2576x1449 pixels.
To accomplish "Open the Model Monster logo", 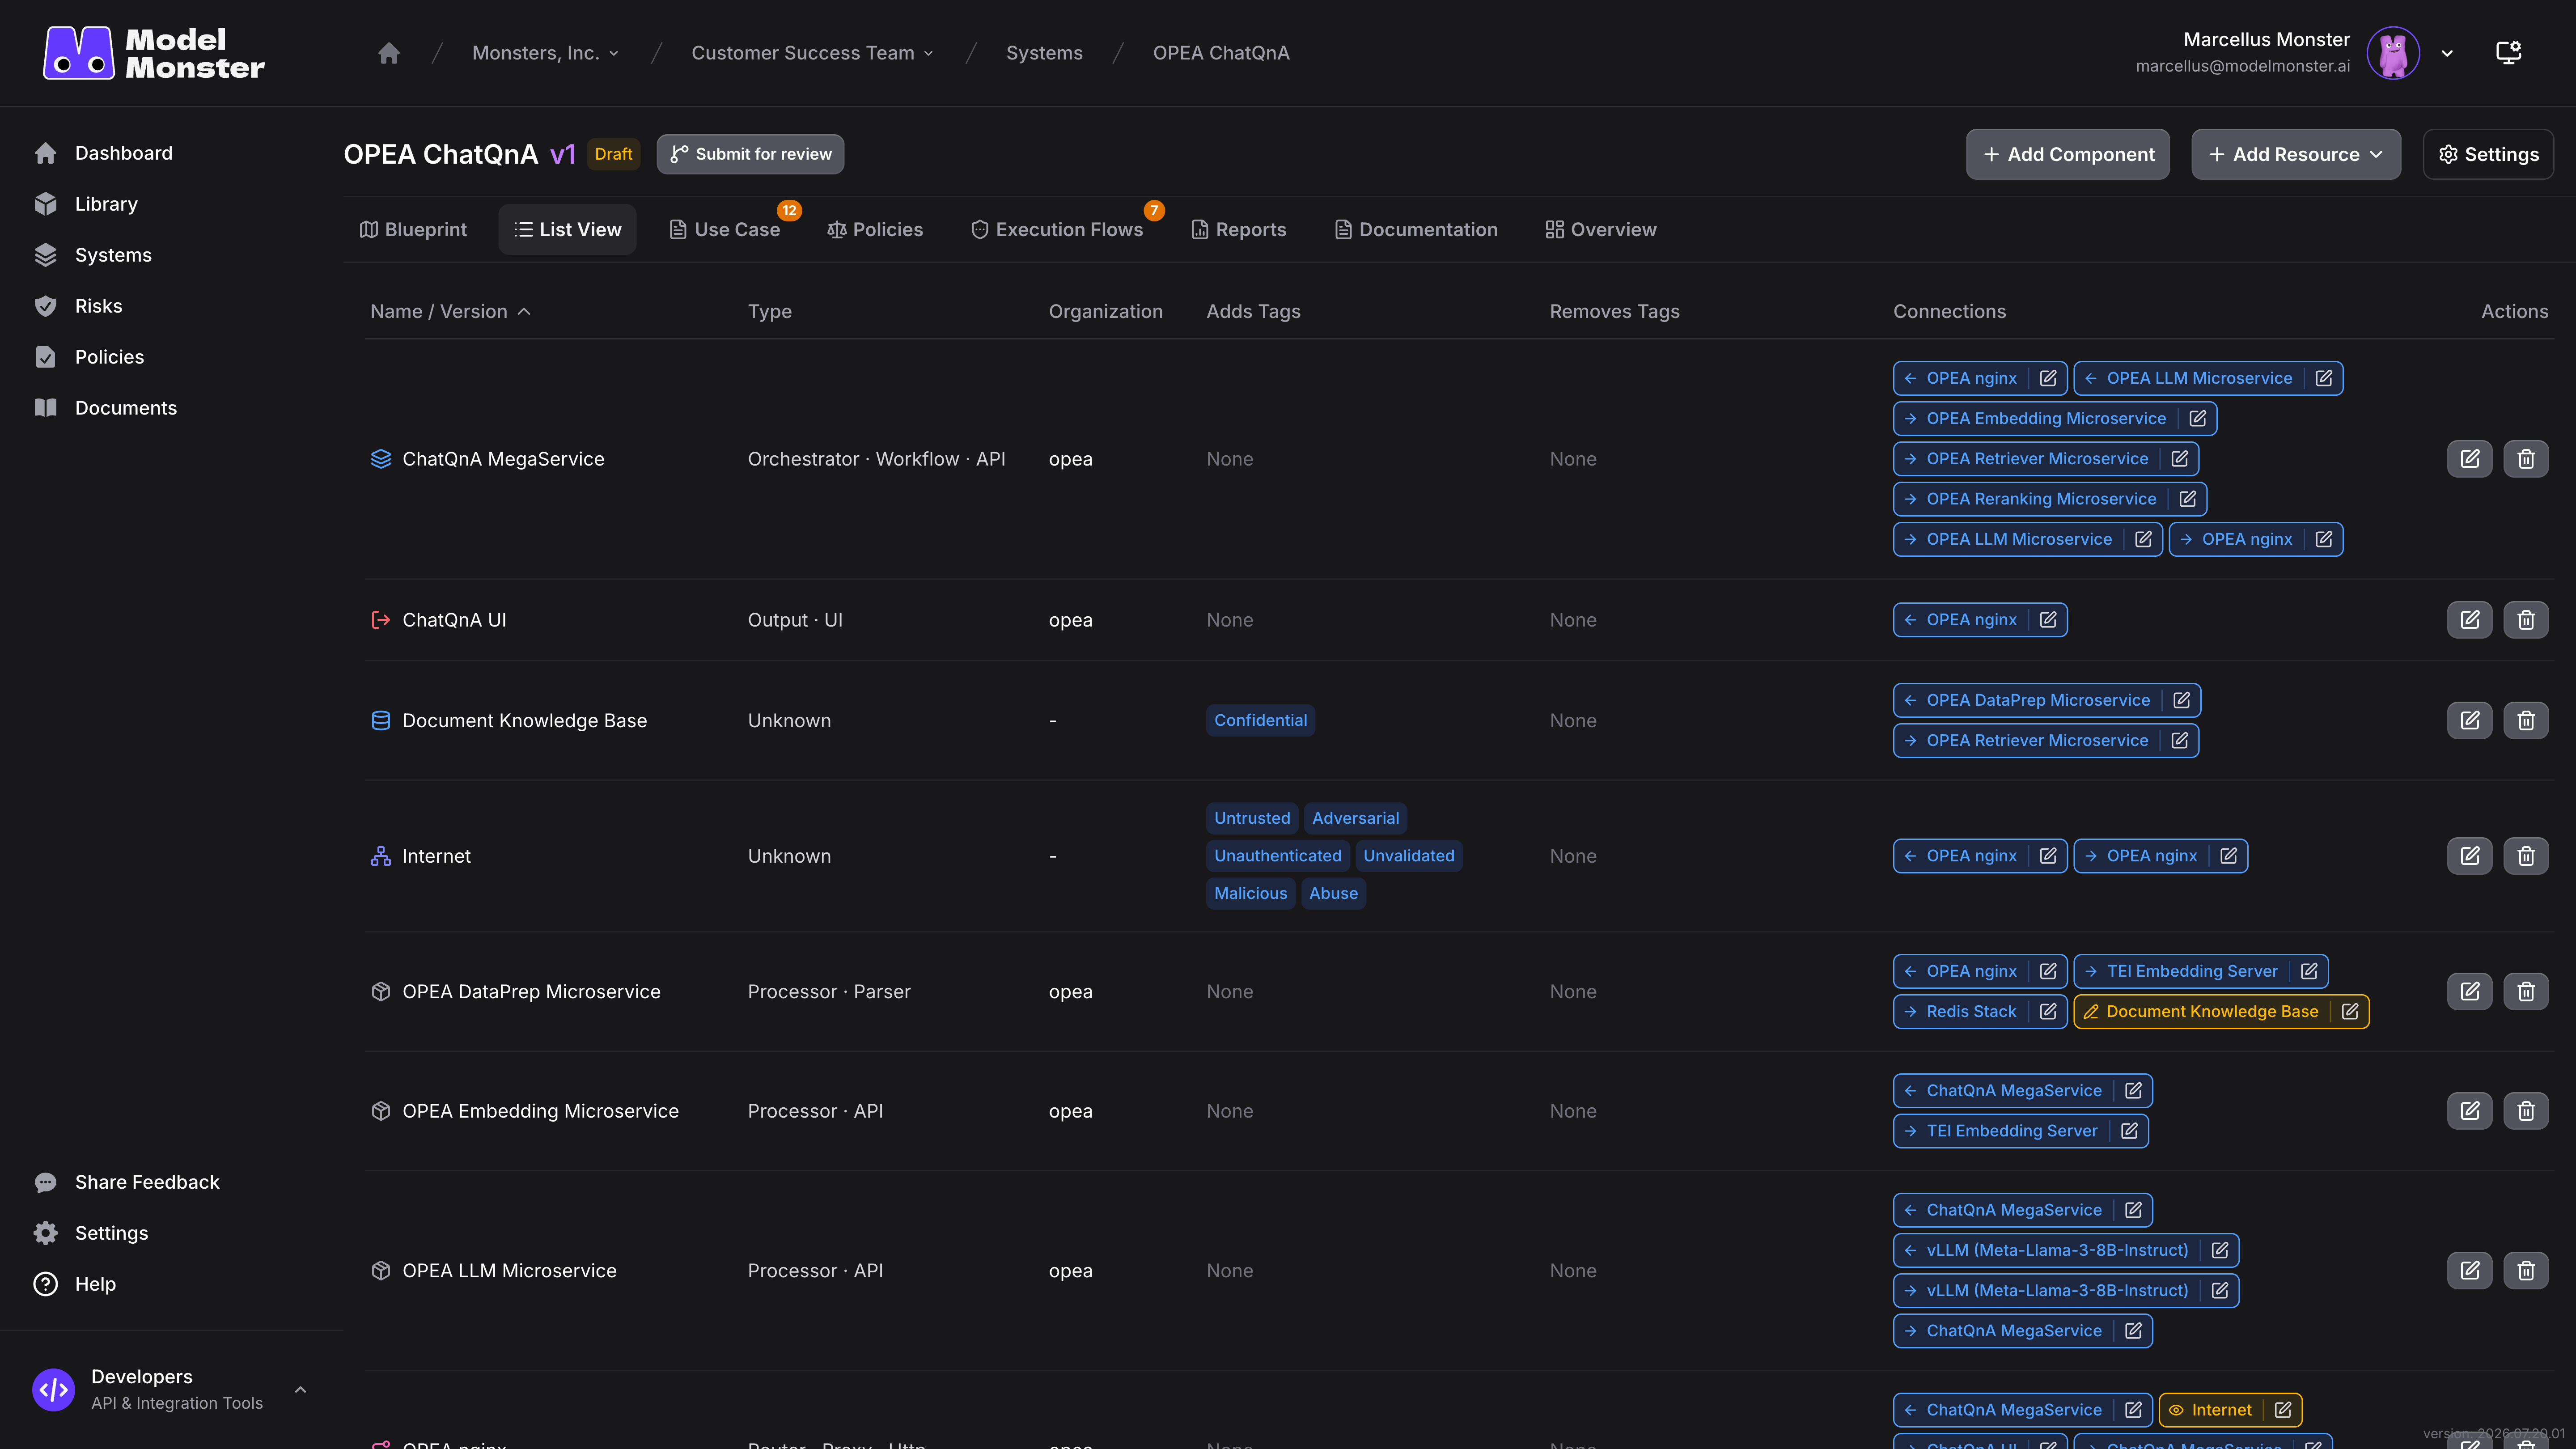I will (154, 53).
